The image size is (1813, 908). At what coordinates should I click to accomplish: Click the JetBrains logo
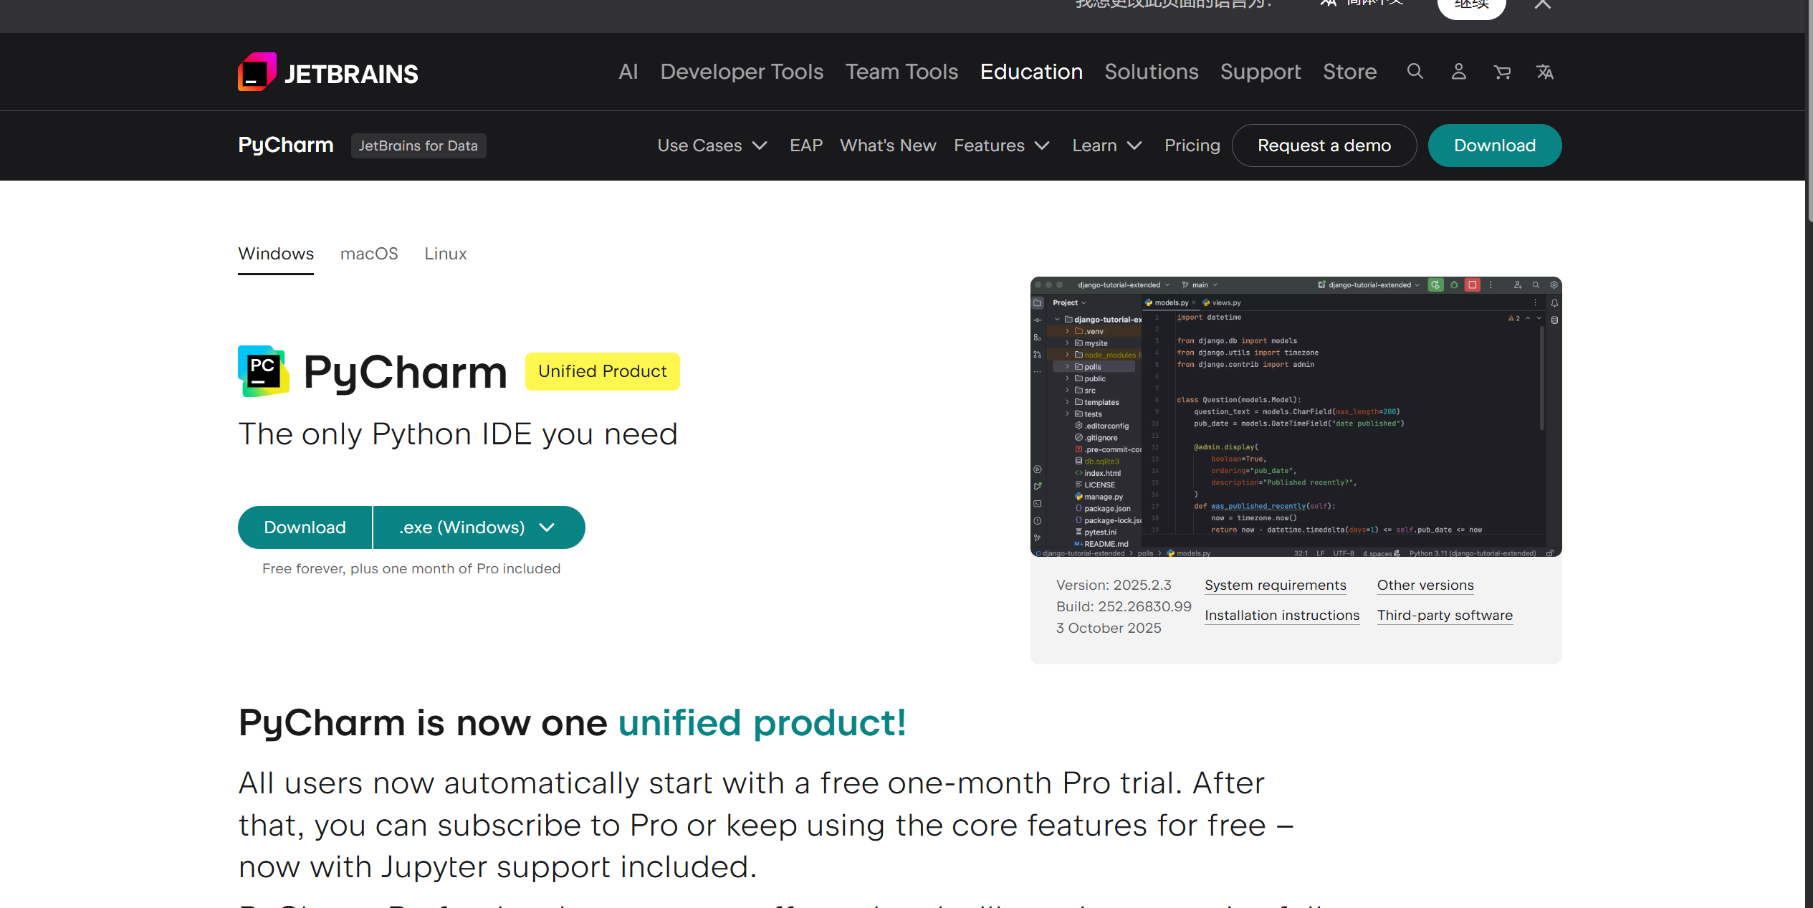[327, 72]
